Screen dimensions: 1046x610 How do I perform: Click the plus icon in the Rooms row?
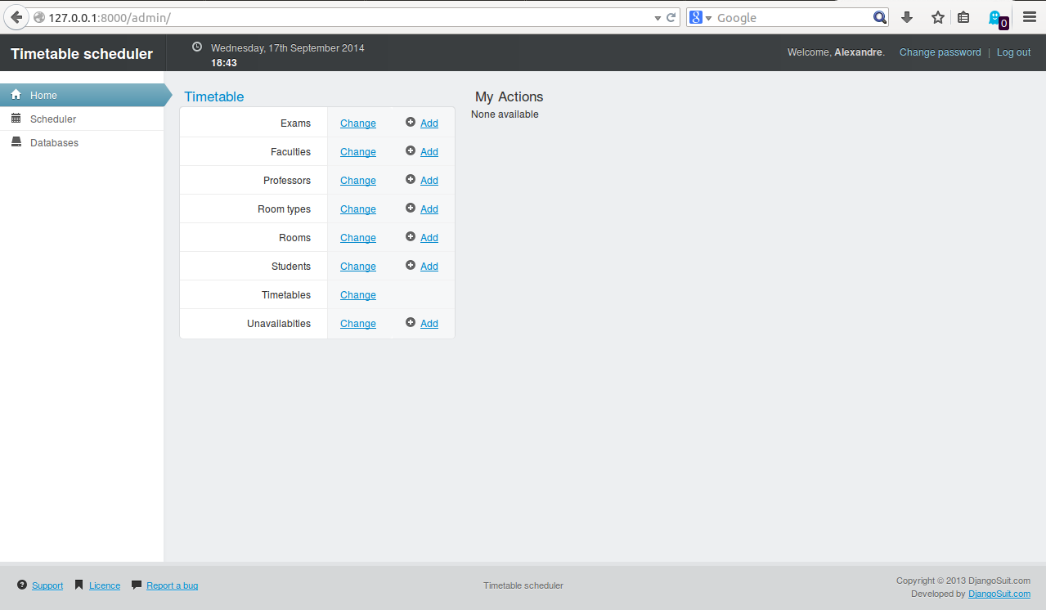point(411,237)
